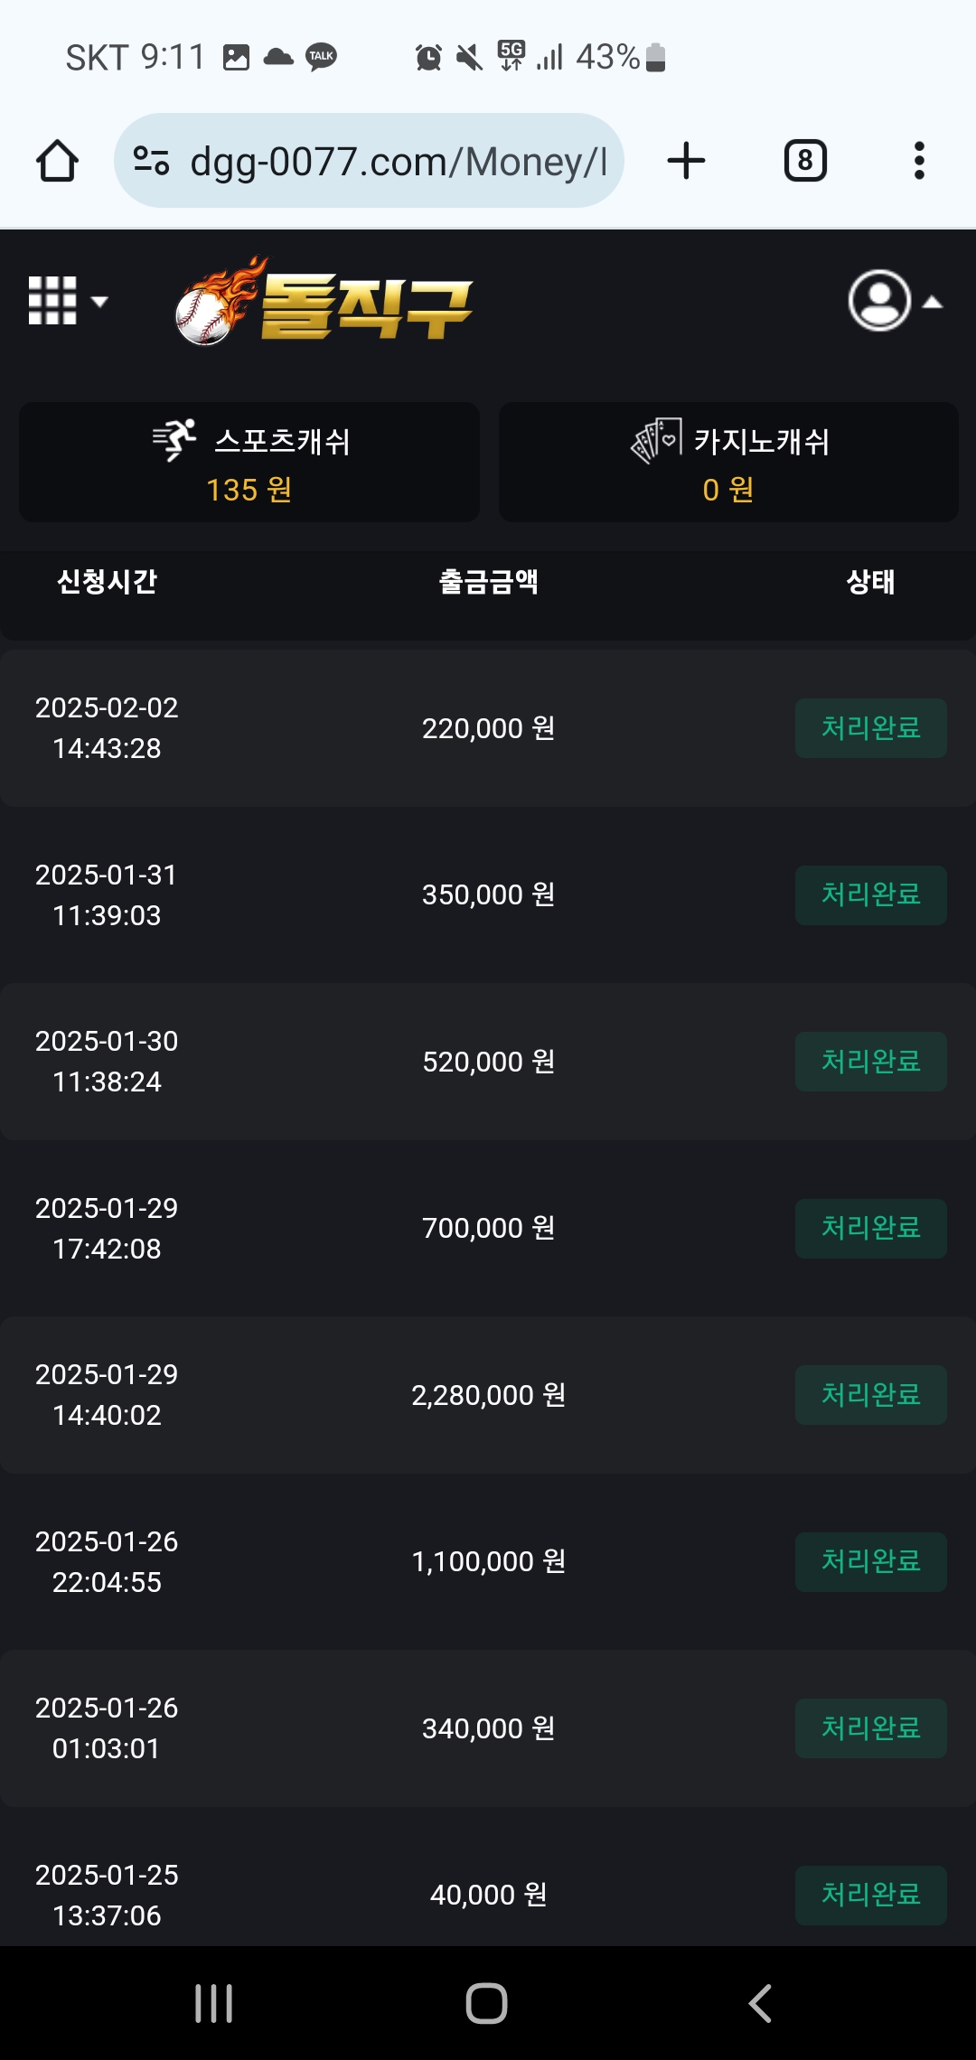The height and width of the screenshot is (2060, 976).
Task: Open a new tab with plus icon
Action: pos(686,161)
